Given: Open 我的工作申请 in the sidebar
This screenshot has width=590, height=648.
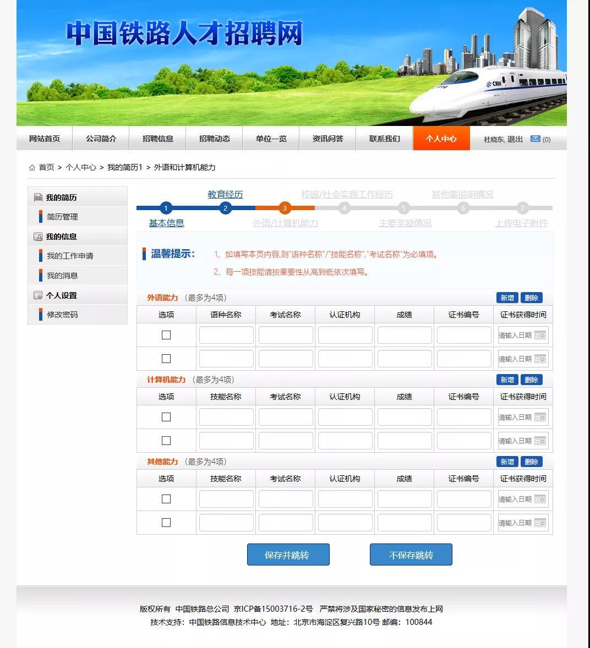Looking at the screenshot, I should point(70,256).
